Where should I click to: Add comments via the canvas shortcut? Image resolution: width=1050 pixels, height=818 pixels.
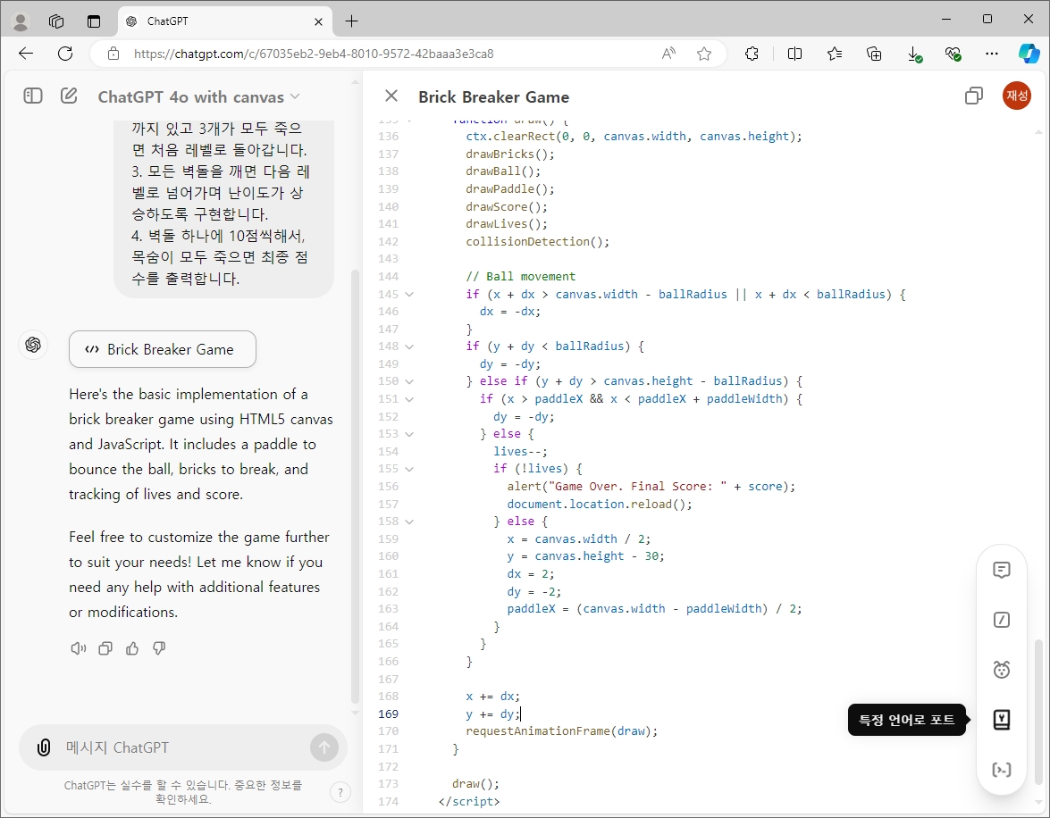(1001, 571)
